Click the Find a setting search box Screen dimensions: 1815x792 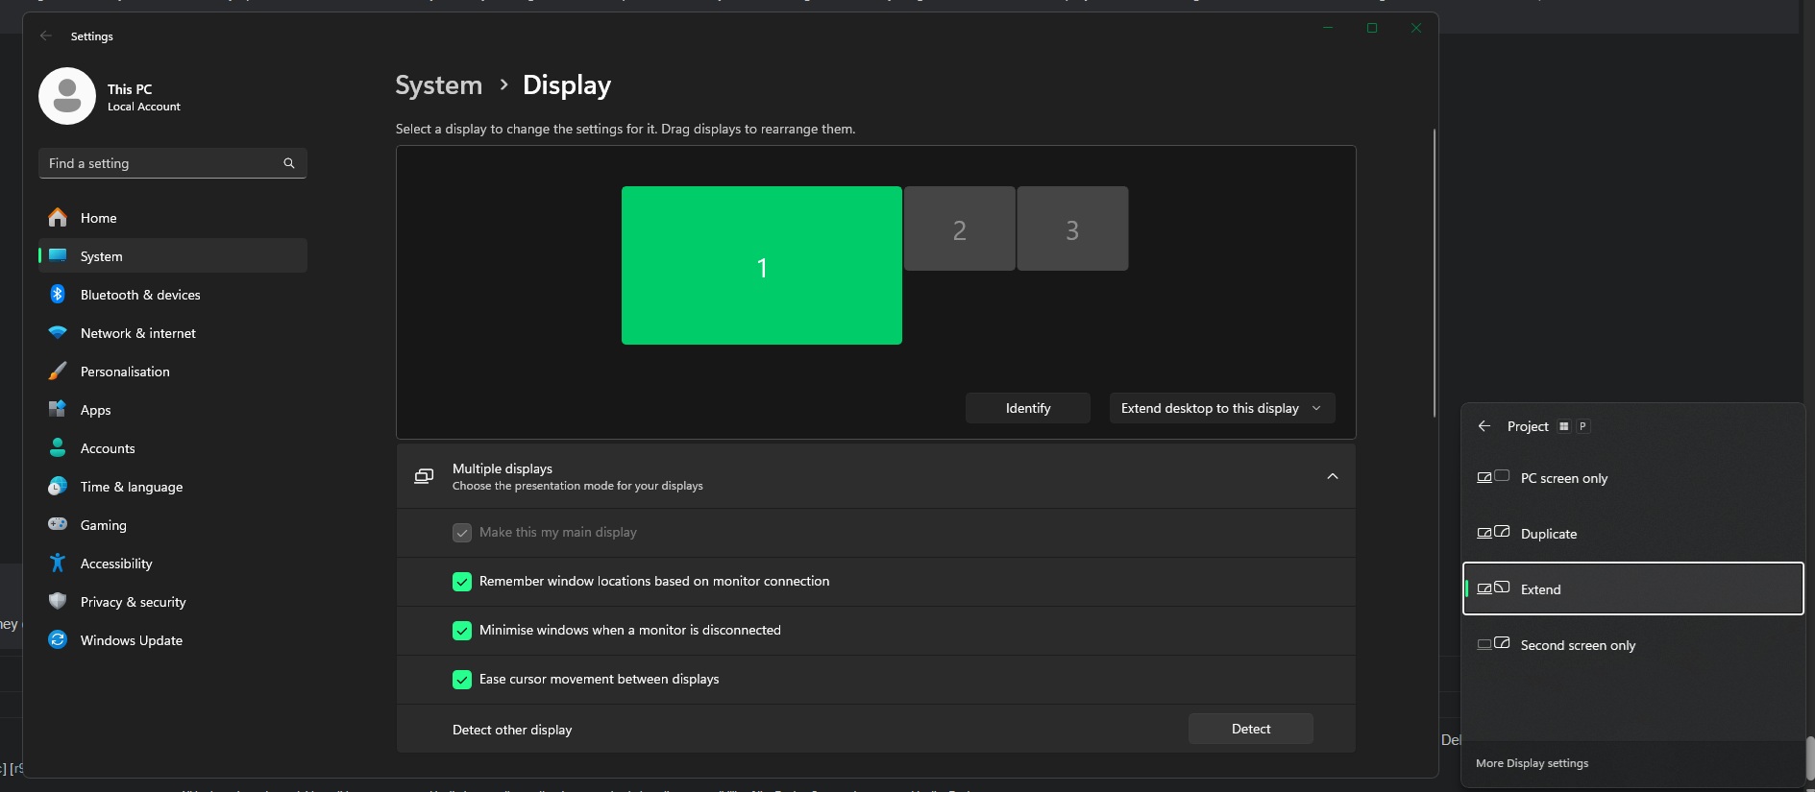[x=173, y=163]
